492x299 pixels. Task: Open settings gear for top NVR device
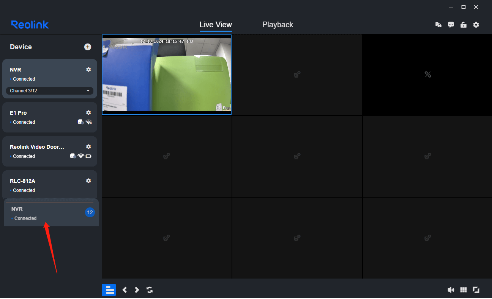pyautogui.click(x=88, y=70)
